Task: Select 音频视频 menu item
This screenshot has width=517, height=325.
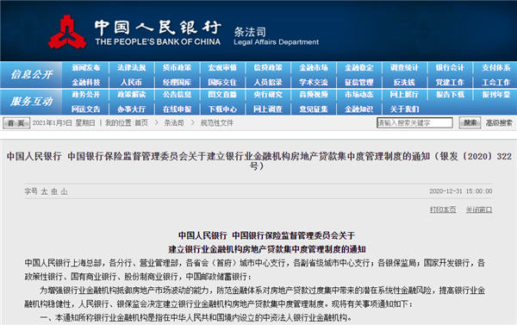Action: click(x=314, y=95)
